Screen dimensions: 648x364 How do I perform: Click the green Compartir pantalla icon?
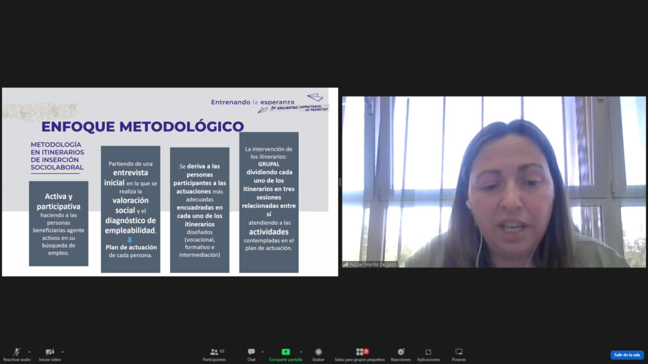(x=286, y=352)
